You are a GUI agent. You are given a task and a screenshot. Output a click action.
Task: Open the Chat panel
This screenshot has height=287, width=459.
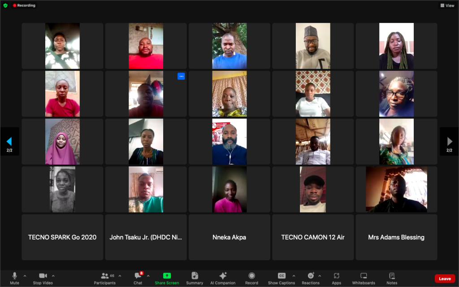click(x=138, y=278)
